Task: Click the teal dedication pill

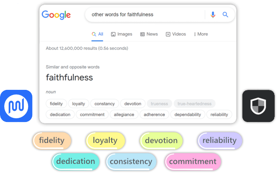Action: point(76,162)
